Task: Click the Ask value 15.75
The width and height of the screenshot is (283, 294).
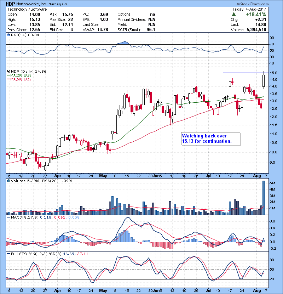Action: click(68, 15)
